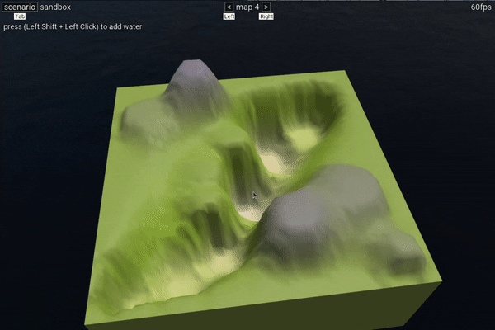This screenshot has height=330, width=495.
Task: Click the flat green side wall of terrain
Action: pos(330,309)
